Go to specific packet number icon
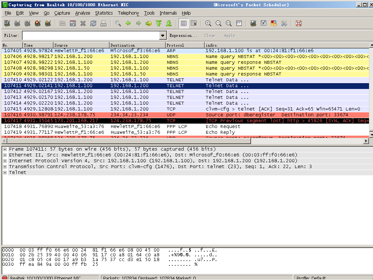Screen dimensions: 373x280 [x=149, y=23]
